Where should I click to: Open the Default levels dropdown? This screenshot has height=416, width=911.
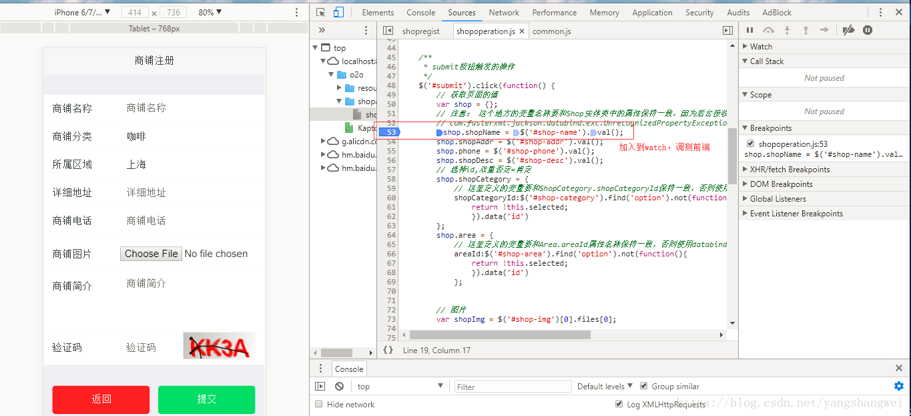[x=605, y=386]
